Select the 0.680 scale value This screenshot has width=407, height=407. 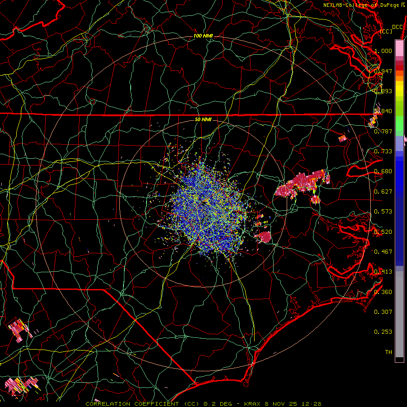coord(383,171)
